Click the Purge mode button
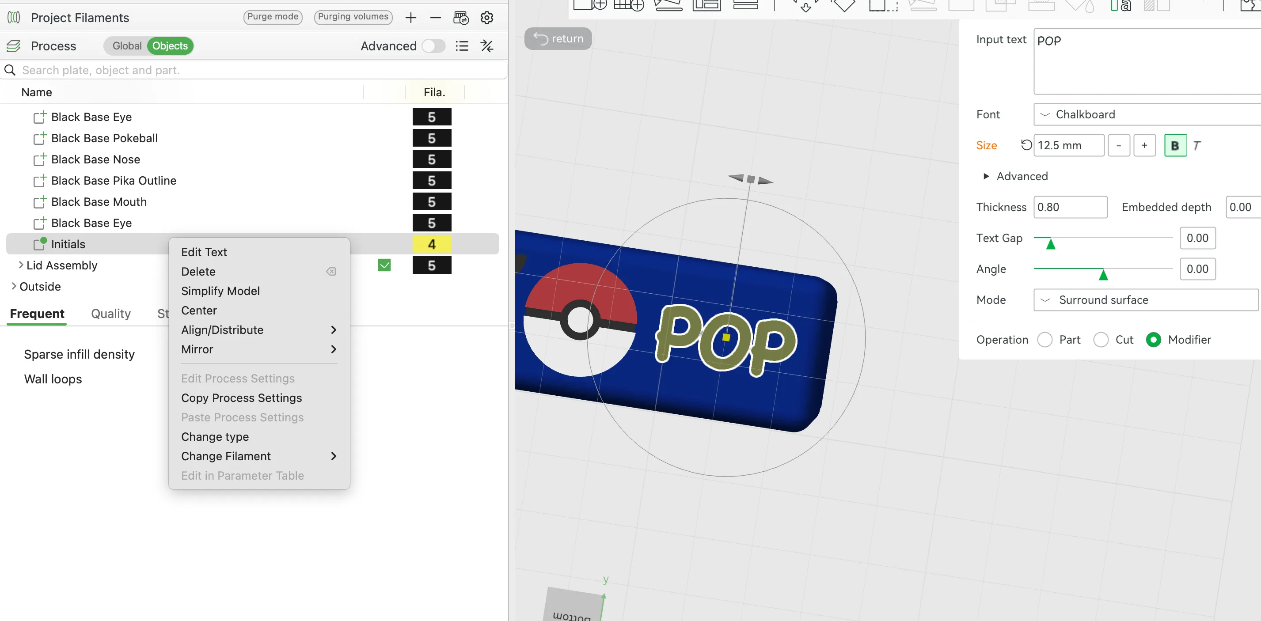Viewport: 1261px width, 621px height. pos(273,17)
